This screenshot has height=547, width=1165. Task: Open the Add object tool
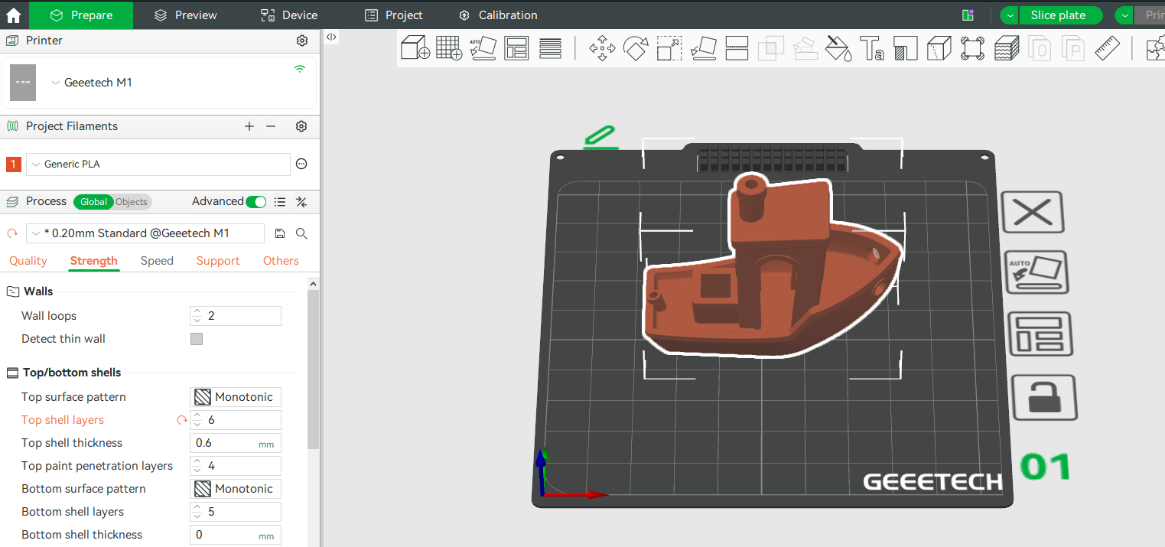(415, 47)
